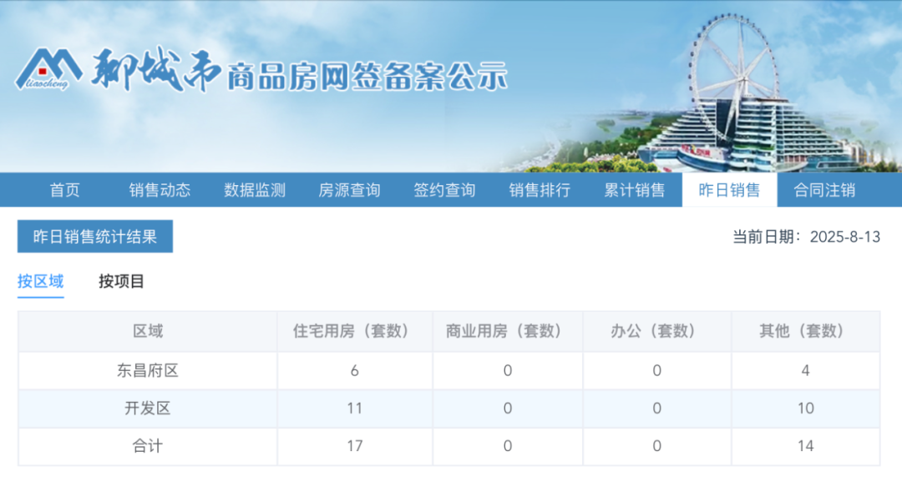Switch to the 按项目 by-project tab
Screen dimensions: 902x492
click(x=121, y=282)
